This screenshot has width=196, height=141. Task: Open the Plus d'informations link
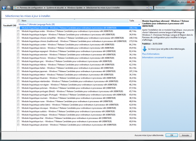(x=151, y=54)
